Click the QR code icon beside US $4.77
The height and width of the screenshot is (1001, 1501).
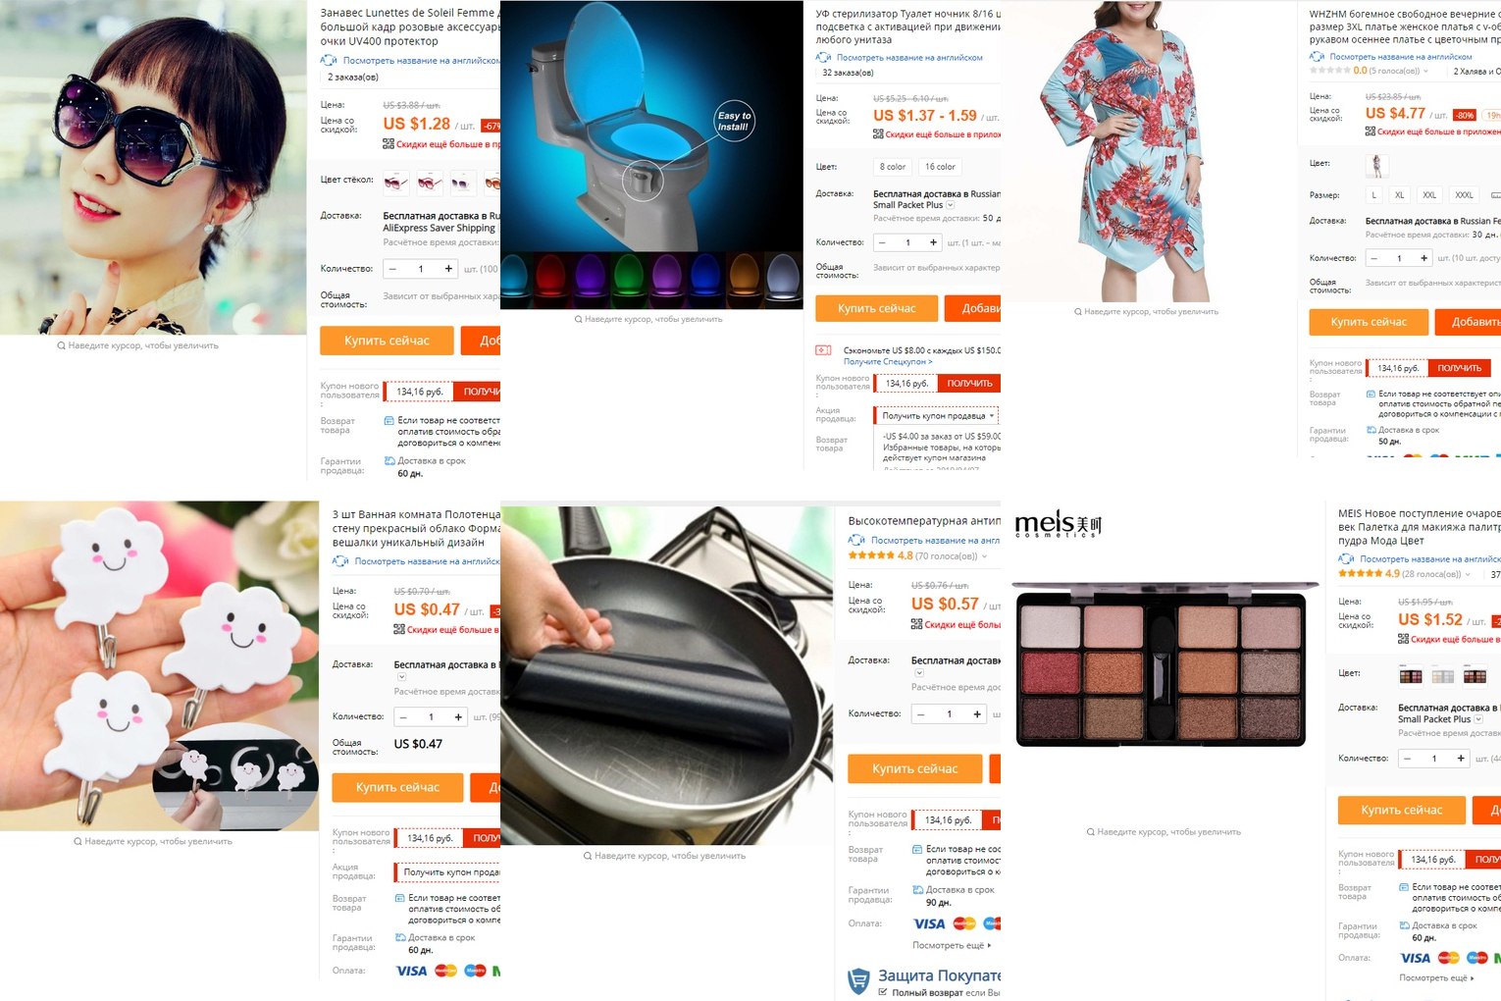[x=1371, y=132]
